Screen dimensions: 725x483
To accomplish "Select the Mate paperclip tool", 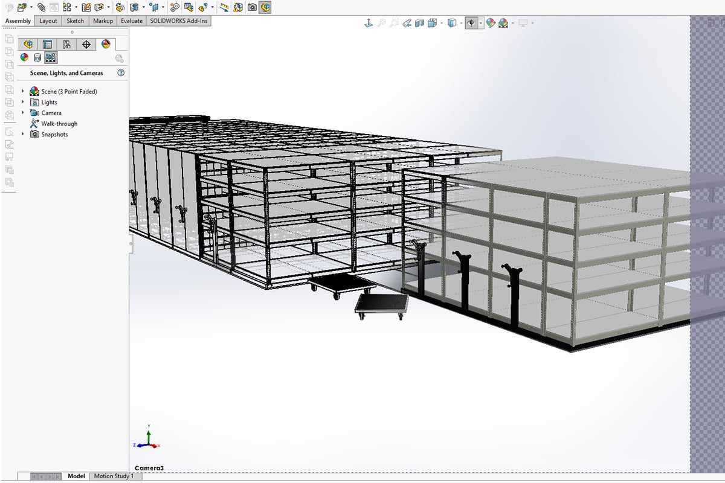I will click(x=42, y=8).
